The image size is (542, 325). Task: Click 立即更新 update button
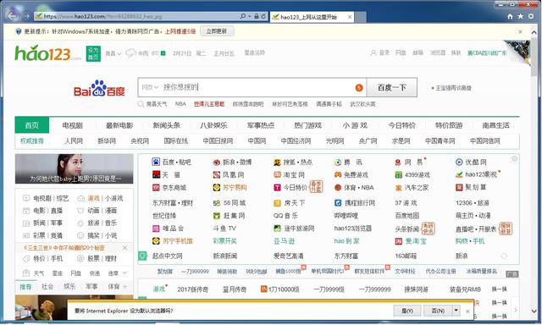pos(217,31)
